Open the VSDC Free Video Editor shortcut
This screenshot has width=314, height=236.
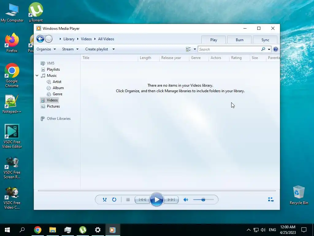(x=12, y=136)
